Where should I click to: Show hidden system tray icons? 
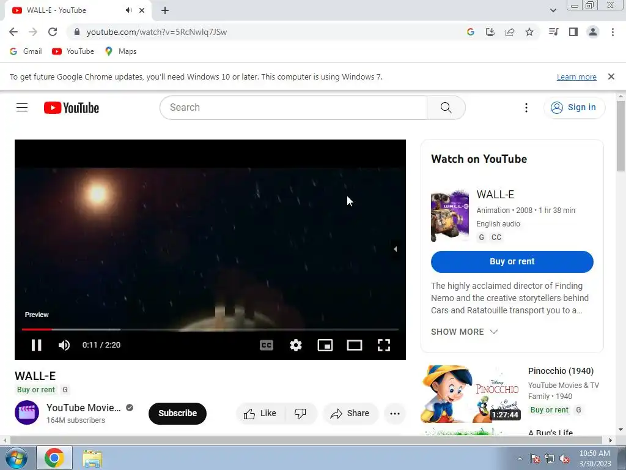520,458
